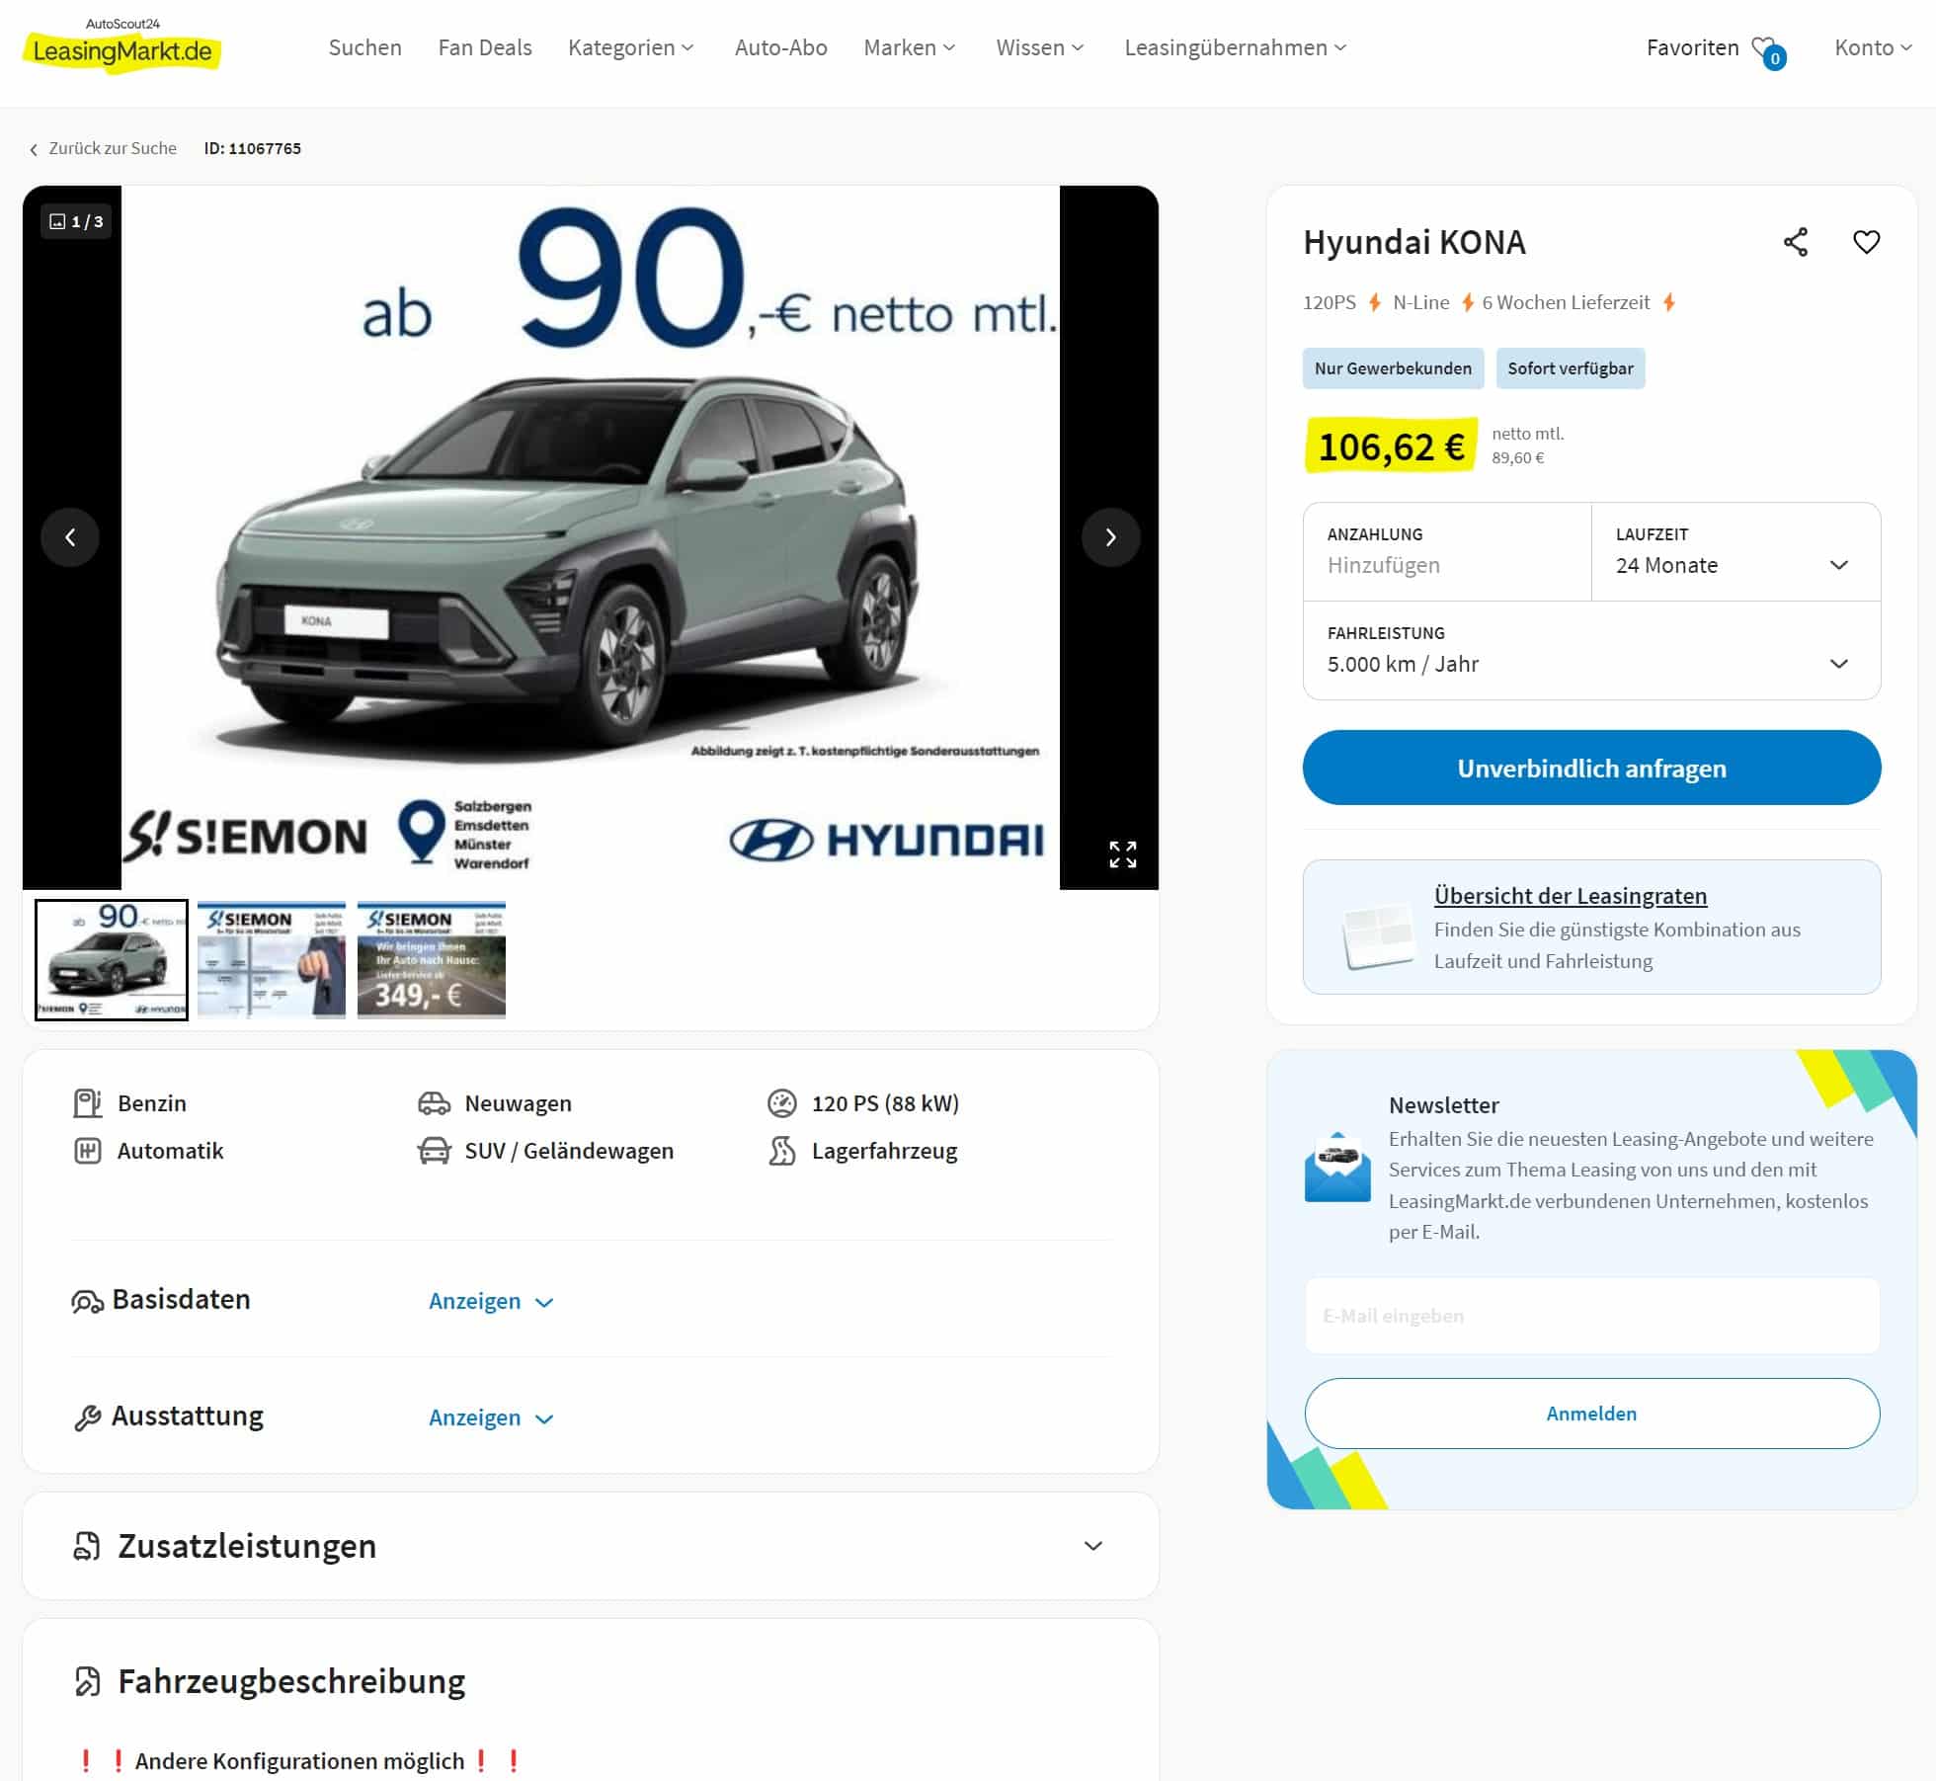The image size is (1936, 1781).
Task: Expand Basisdaten via Anzeigen
Action: click(x=491, y=1301)
